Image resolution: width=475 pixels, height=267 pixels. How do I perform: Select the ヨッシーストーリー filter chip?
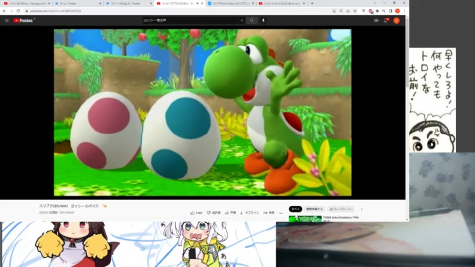(x=341, y=209)
